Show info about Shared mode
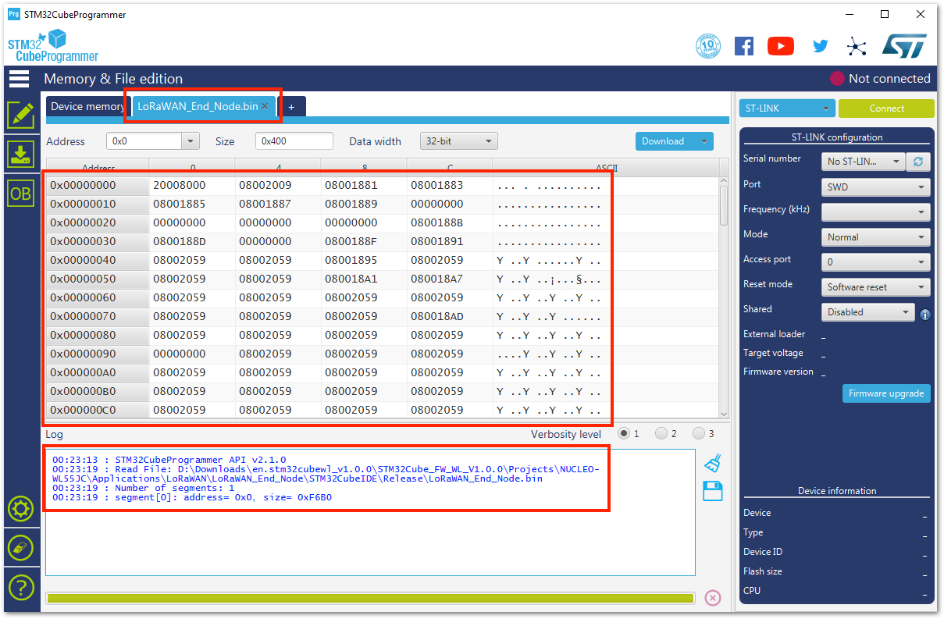944x619 pixels. [924, 314]
